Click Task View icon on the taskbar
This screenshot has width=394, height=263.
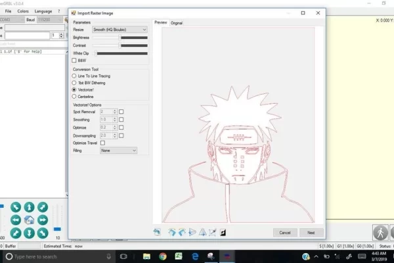[x=123, y=256]
